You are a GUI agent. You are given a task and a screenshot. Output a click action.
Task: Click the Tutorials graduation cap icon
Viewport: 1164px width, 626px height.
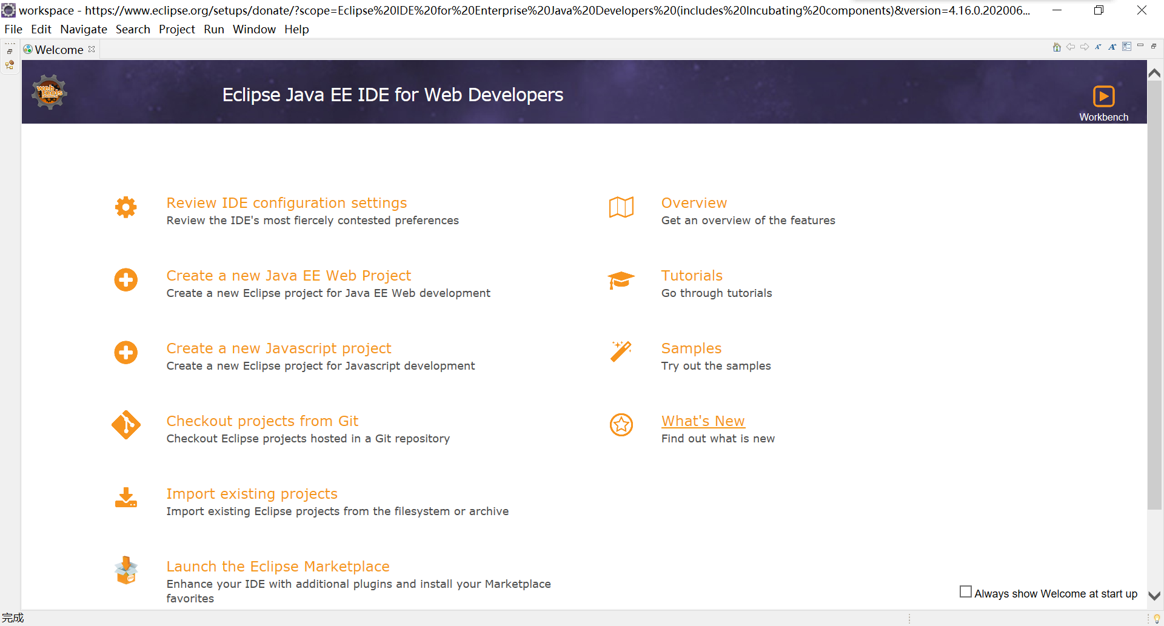click(x=621, y=281)
